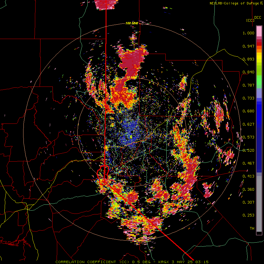Pick the bright green color bar segment
The width and height of the screenshot is (264, 264).
(259, 80)
